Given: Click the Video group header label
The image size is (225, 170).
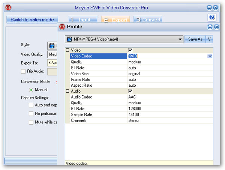Looking at the screenshot, I should point(76,50).
